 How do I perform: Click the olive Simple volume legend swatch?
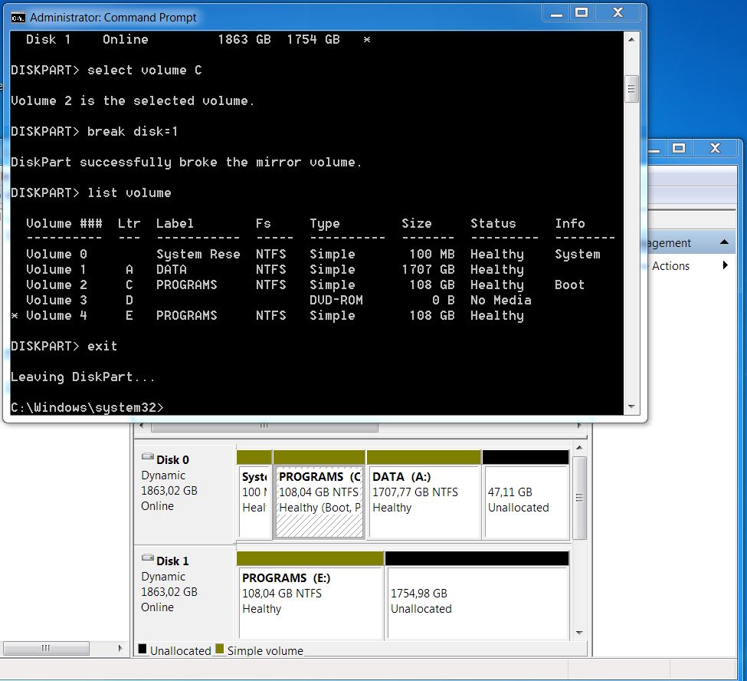[x=219, y=650]
